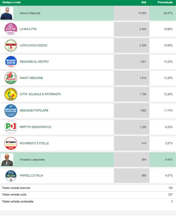This screenshot has height=216, width=176.
Task: Click the Sindaci e Liste header
Action: 12,2
